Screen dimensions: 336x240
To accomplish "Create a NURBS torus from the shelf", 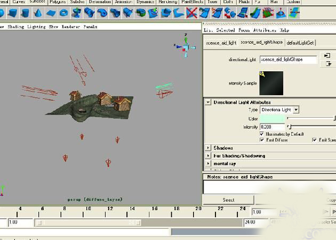I will point(63,13).
